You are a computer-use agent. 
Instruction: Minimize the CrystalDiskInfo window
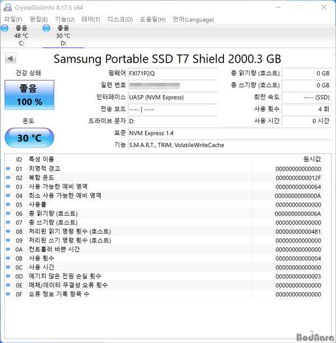278,7
